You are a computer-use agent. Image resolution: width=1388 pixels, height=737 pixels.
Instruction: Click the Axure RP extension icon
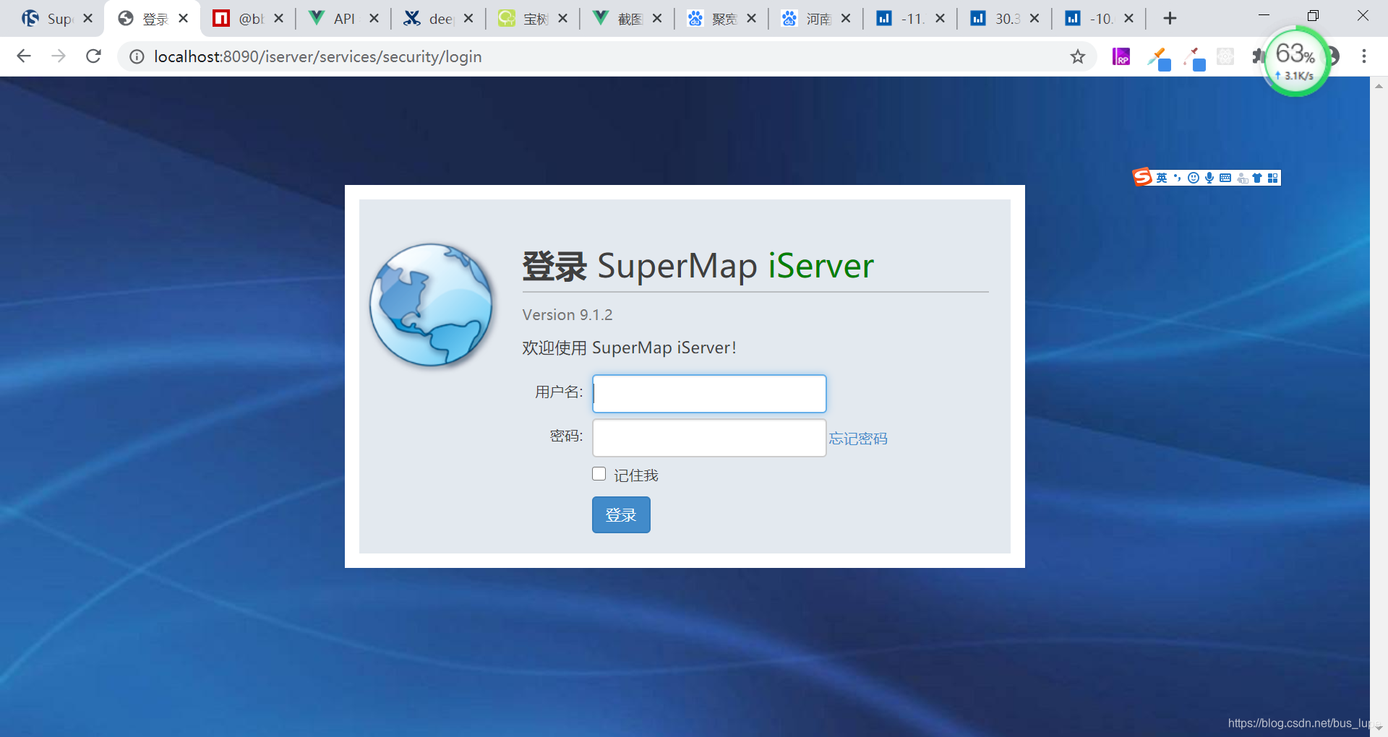tap(1121, 56)
